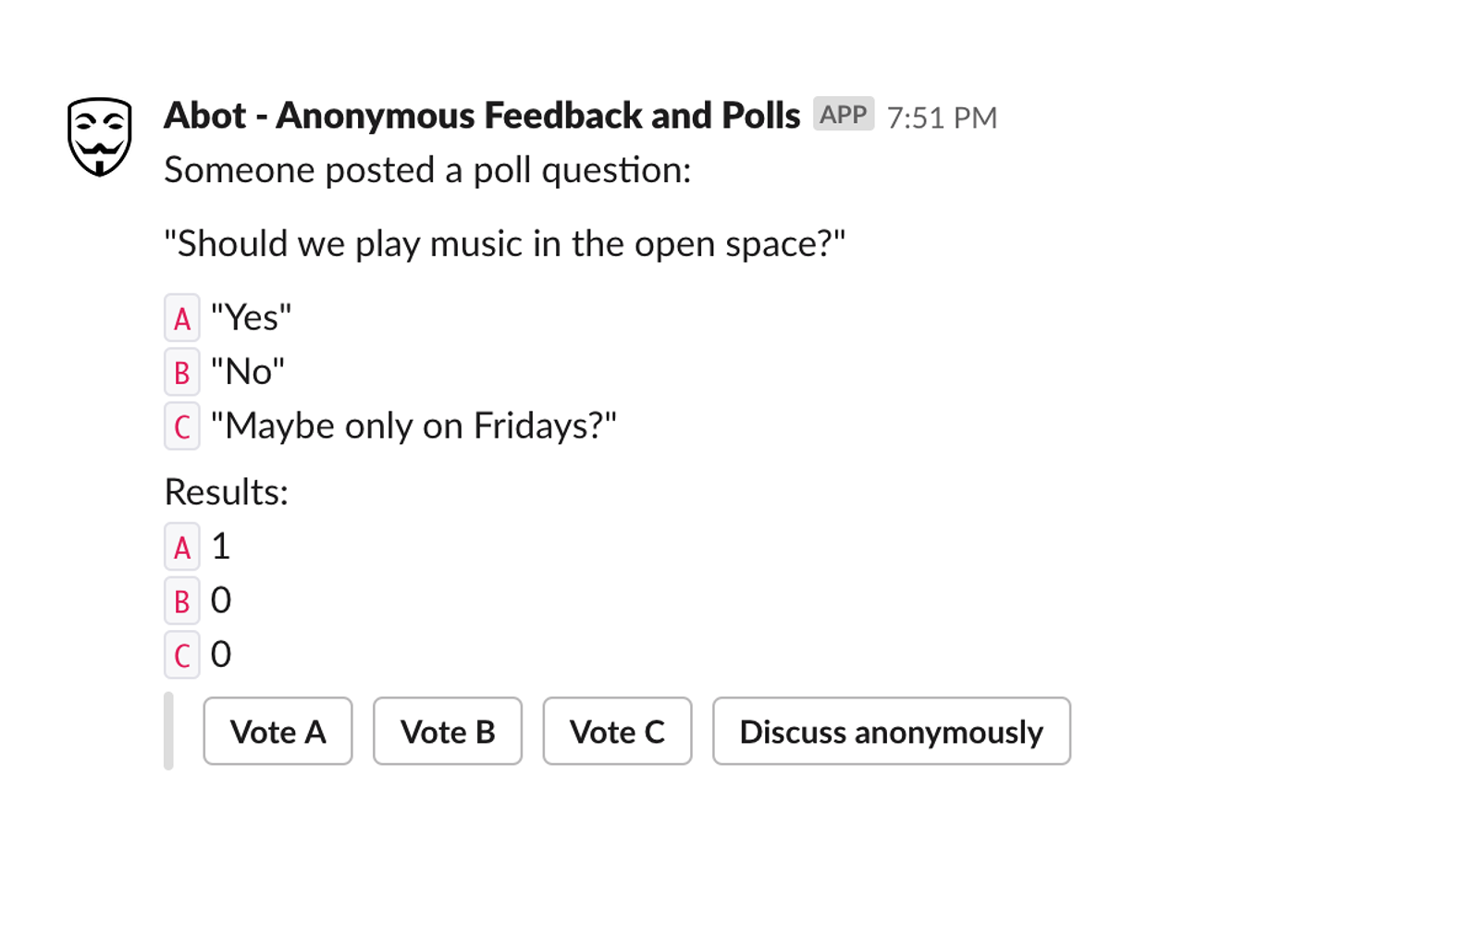Choose the Vote B button

[x=448, y=731]
